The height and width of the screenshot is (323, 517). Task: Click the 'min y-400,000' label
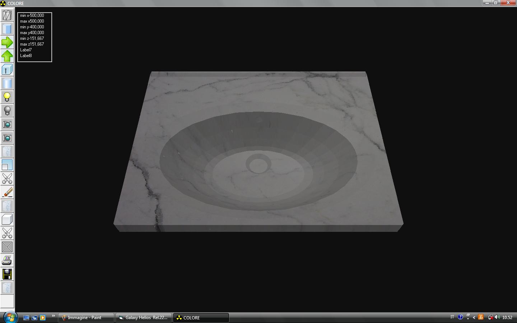(x=32, y=27)
